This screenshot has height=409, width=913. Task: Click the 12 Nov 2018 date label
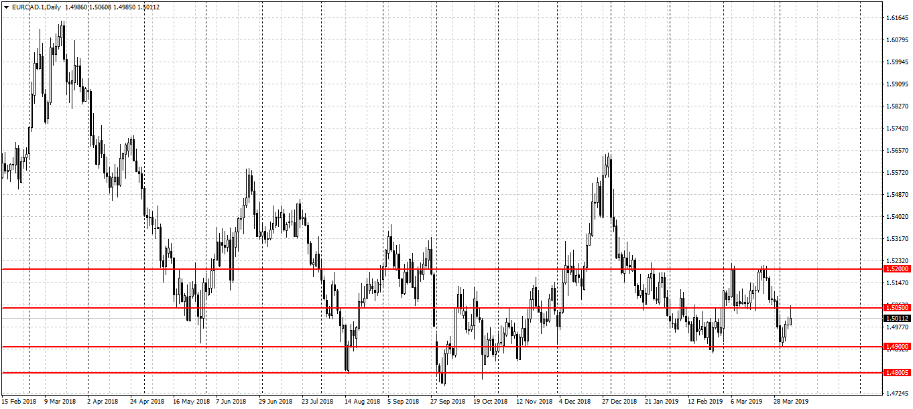click(534, 402)
